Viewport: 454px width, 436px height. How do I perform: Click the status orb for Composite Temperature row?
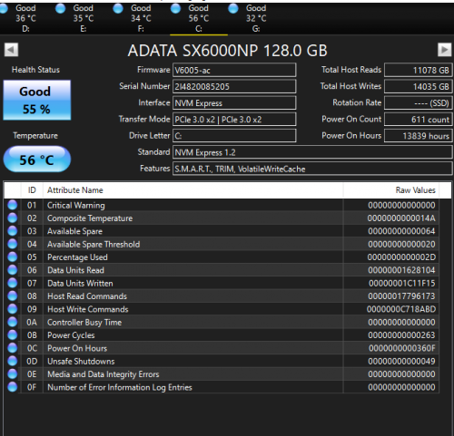(x=13, y=218)
